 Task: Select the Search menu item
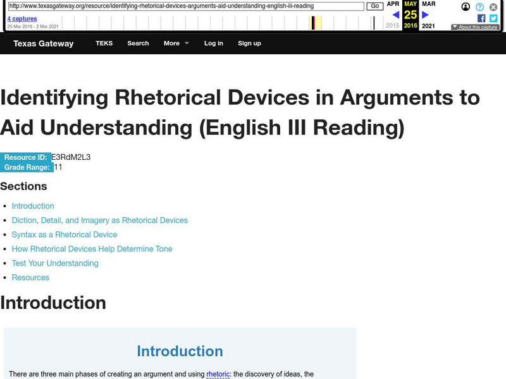(x=138, y=44)
